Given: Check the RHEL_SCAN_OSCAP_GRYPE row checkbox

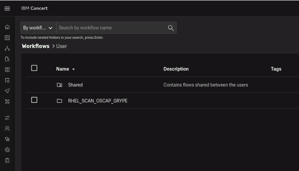Looking at the screenshot, I should coord(34,100).
